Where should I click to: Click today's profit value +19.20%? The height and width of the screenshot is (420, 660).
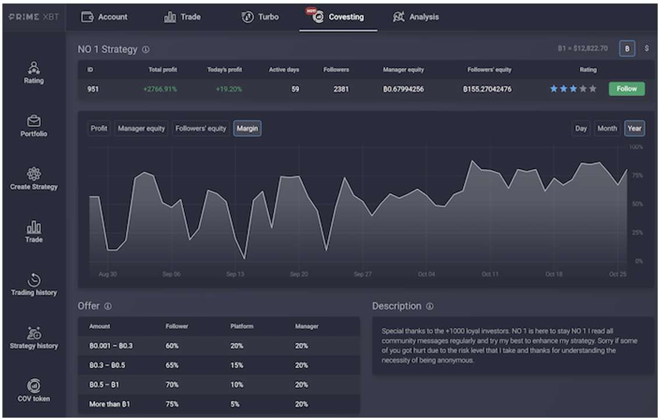click(228, 89)
